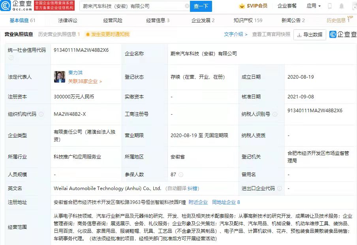
Task: Click the download icon on 导出数据 button
Action: pyautogui.click(x=299, y=35)
